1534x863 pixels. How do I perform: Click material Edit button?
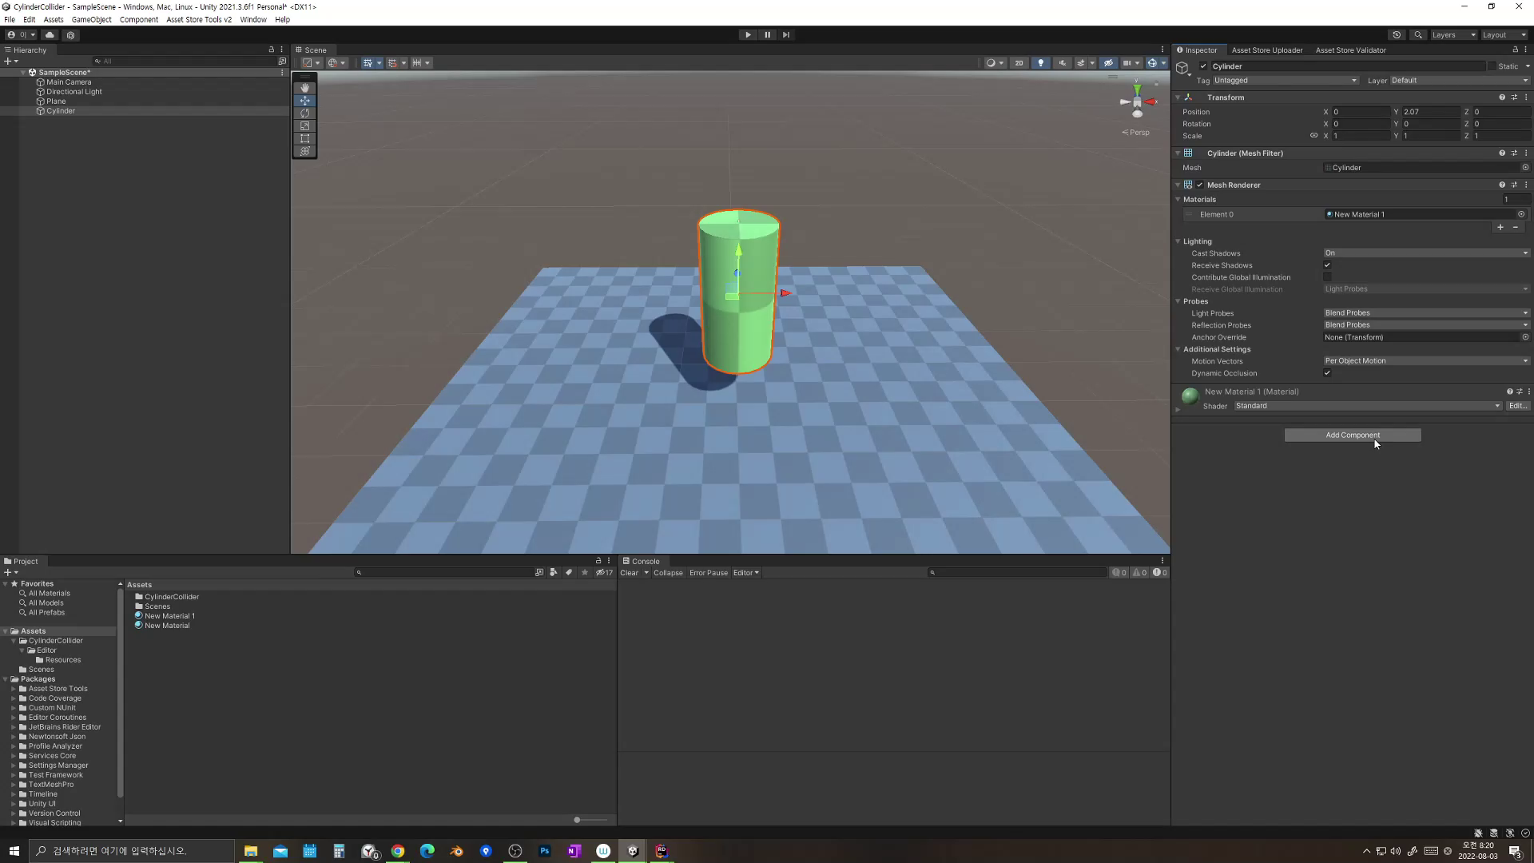click(x=1517, y=406)
